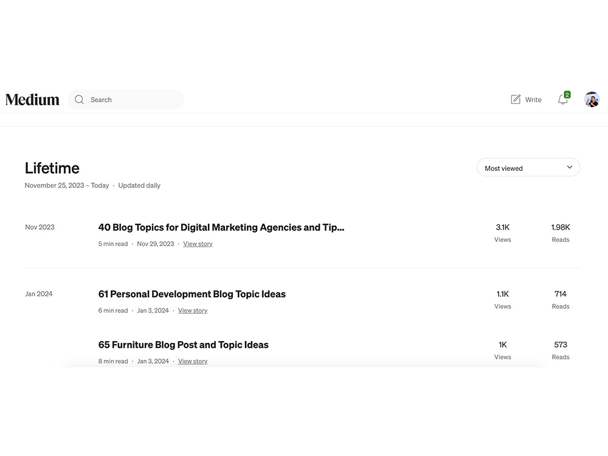Open 65 Furniture Blog Post and Topic Ideas
608x456 pixels.
point(184,345)
